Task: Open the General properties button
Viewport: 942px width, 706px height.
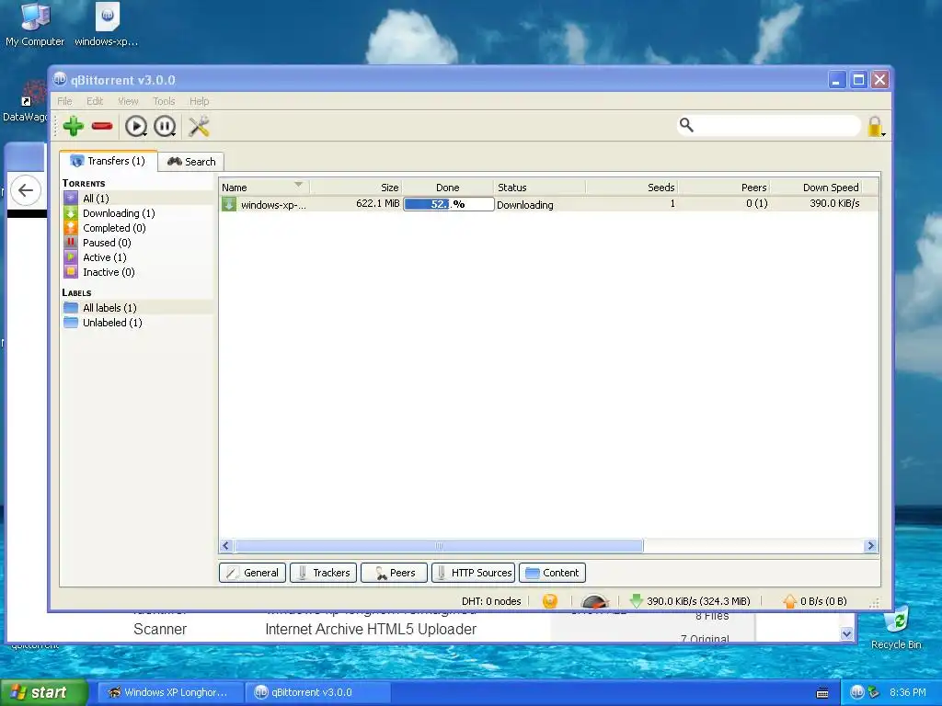Action: point(253,573)
